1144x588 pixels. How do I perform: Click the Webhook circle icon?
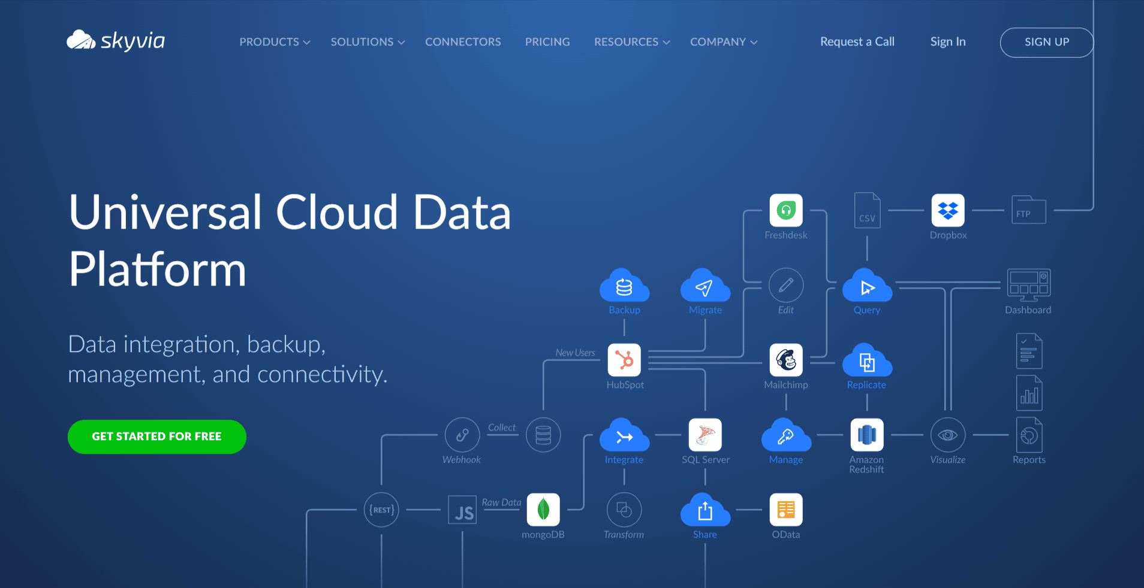point(462,435)
